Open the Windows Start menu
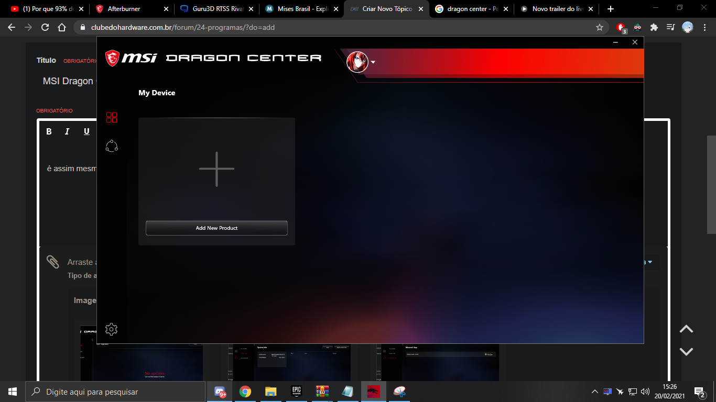Image resolution: width=716 pixels, height=402 pixels. pyautogui.click(x=13, y=392)
